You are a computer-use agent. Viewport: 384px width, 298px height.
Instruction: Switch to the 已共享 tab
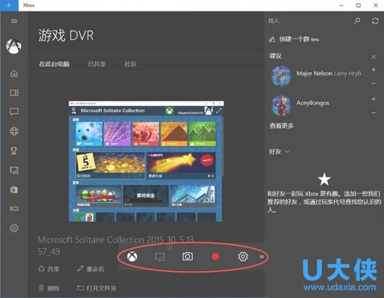pos(97,64)
